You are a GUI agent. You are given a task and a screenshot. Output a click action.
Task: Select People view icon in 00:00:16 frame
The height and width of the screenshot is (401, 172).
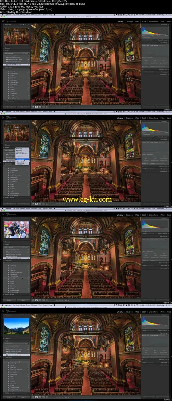(x=47, y=107)
